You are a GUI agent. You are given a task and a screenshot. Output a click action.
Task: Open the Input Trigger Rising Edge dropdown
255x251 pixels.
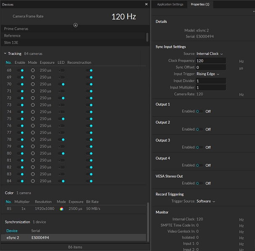click(x=208, y=74)
